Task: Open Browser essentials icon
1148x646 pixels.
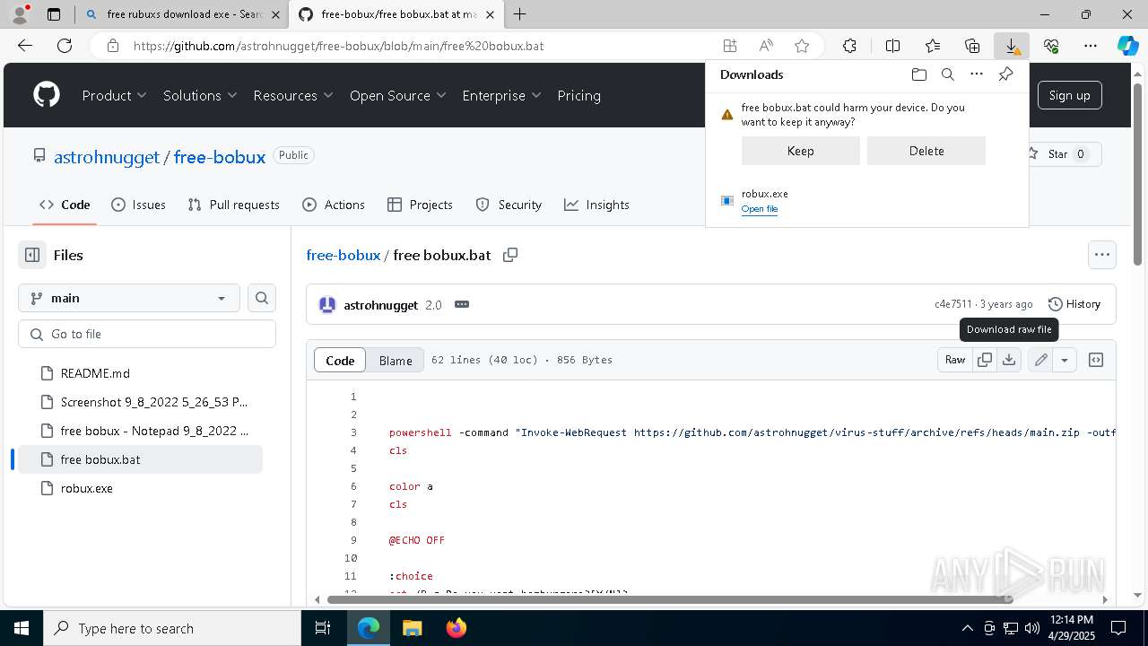Action: [1051, 46]
